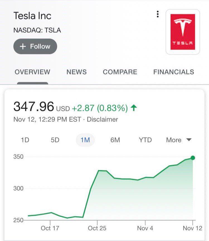Click the Oct 25 point on chart axis
Viewport: 209px width, 241px height.
coord(97,228)
